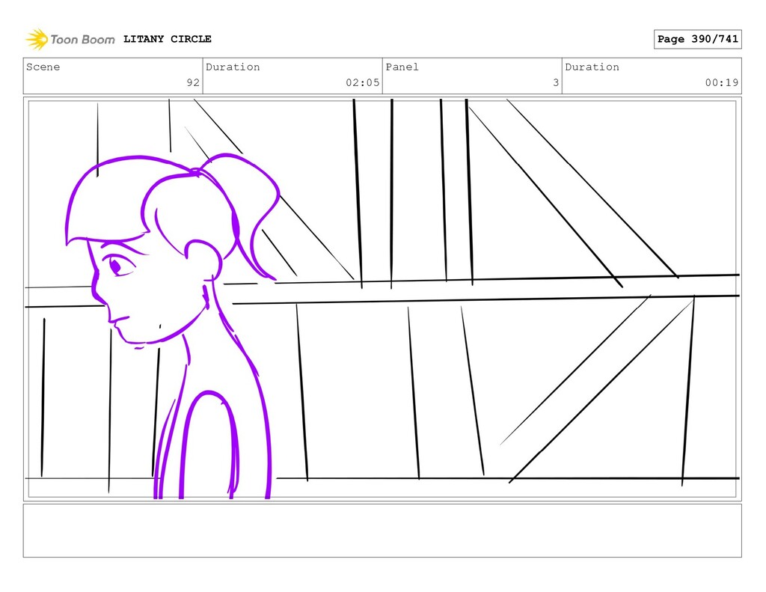Click the Page 390/741 indicator box

698,39
